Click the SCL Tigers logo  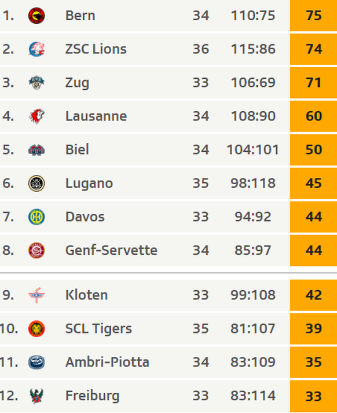[36, 328]
